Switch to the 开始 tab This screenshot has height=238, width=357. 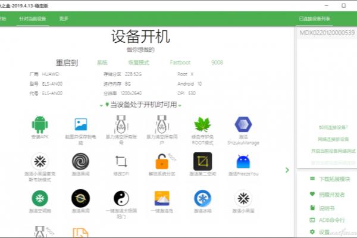coord(2,18)
